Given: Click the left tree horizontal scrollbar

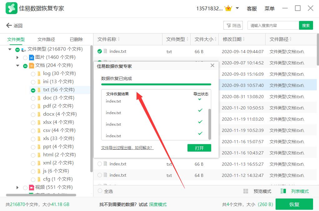Looking at the screenshot, I should coord(41,195).
